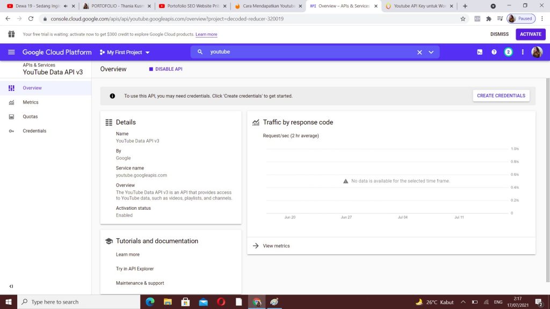Viewport: 550px width, 309px height.
Task: Select Metrics in the sidebar
Action: 31,102
